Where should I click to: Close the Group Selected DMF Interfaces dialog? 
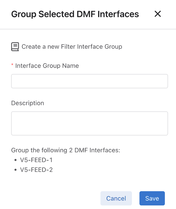[x=158, y=14]
